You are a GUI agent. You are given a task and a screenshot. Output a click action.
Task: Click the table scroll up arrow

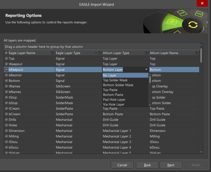pyautogui.click(x=201, y=45)
